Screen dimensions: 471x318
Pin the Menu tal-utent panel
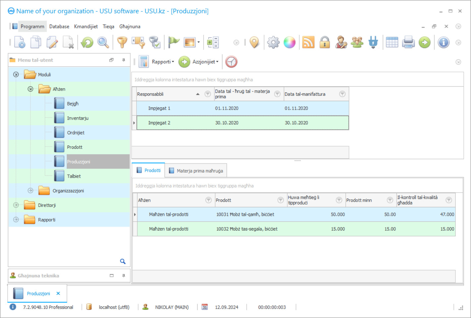coord(123,60)
